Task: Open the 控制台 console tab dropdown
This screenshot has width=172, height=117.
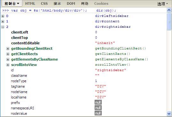Action: coord(12,4)
